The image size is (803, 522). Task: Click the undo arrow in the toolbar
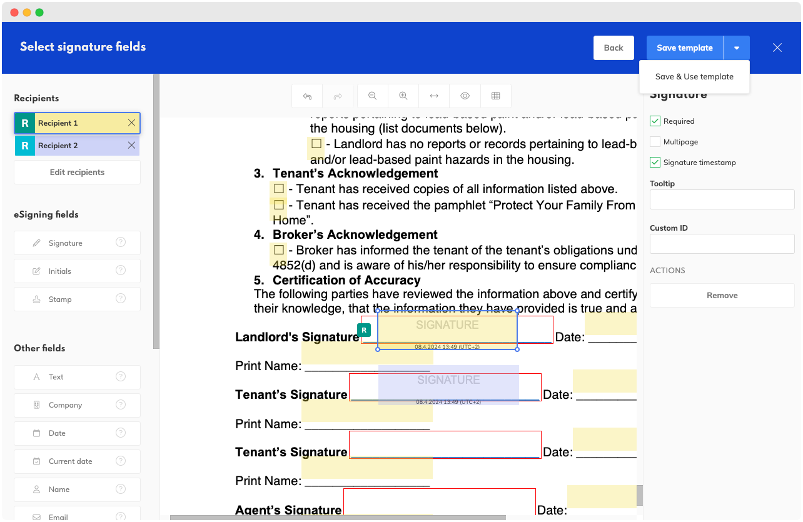307,96
